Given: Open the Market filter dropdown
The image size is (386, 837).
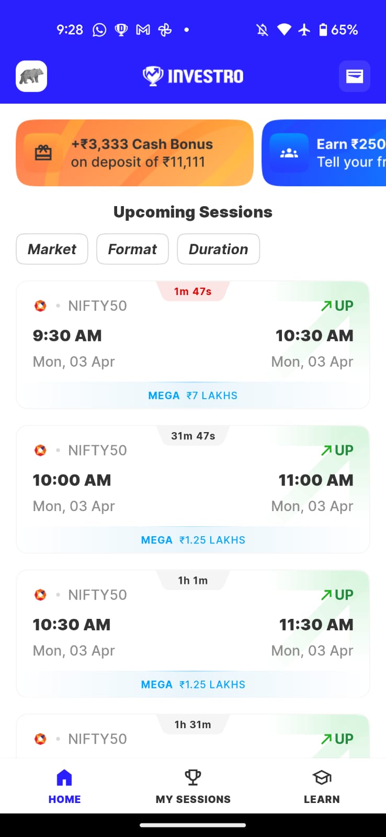Looking at the screenshot, I should tap(52, 249).
